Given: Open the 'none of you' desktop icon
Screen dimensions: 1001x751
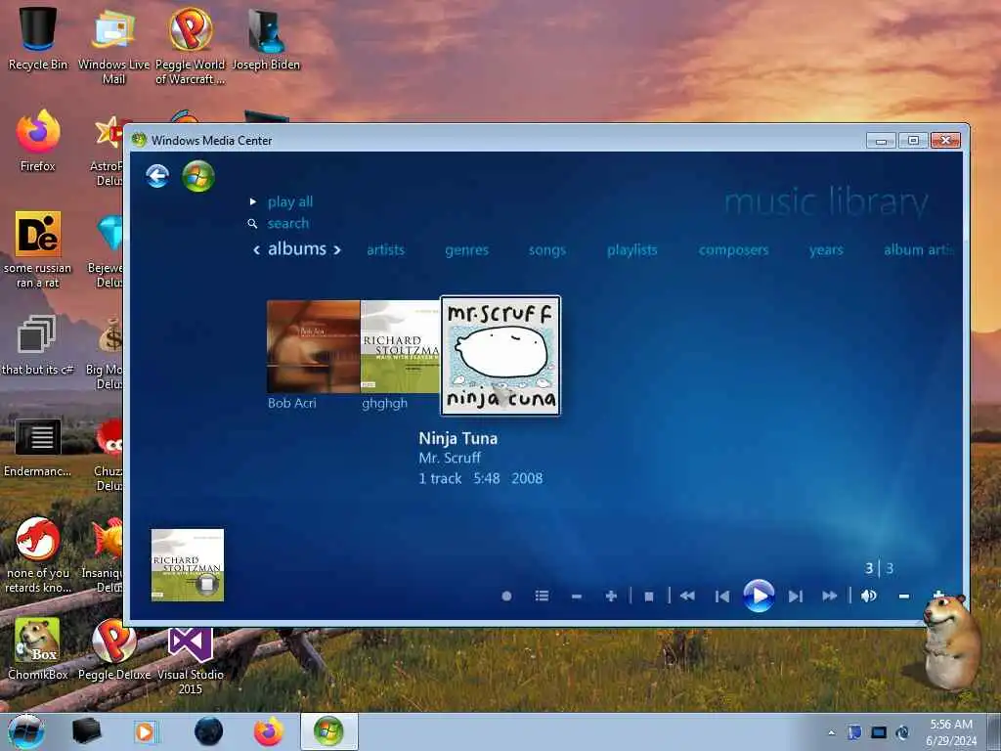Looking at the screenshot, I should tap(38, 555).
